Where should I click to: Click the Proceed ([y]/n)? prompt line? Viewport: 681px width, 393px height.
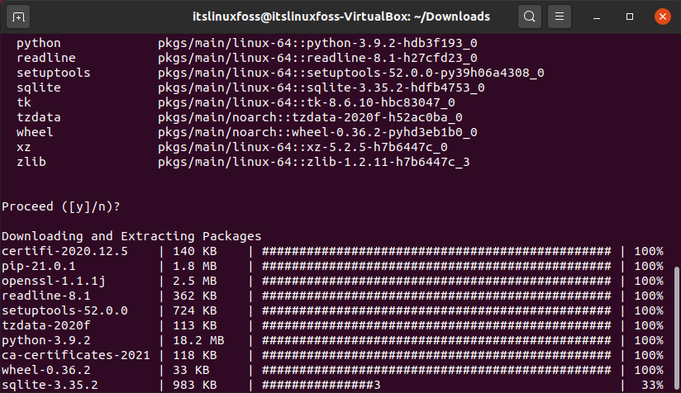pos(61,206)
